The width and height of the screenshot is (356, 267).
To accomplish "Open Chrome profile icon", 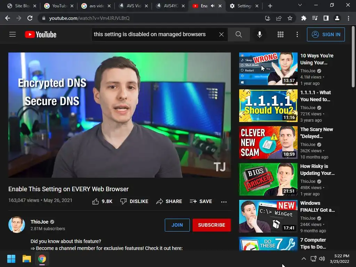I will pos(337,18).
